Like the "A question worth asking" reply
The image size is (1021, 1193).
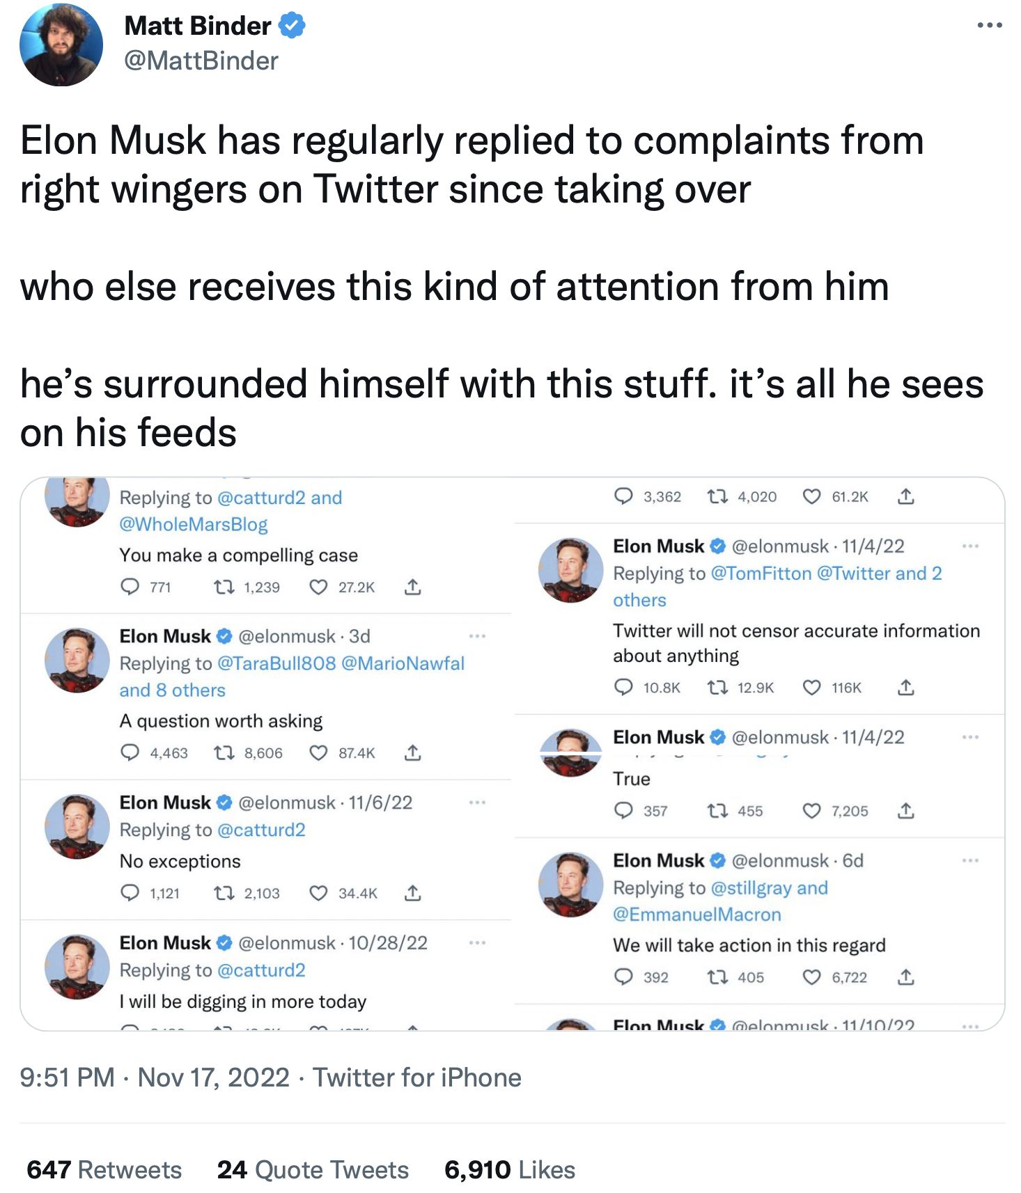pyautogui.click(x=318, y=753)
